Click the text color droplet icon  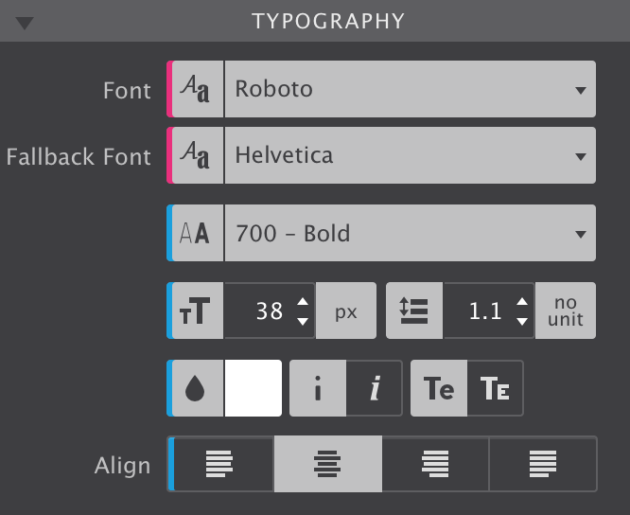pyautogui.click(x=196, y=388)
